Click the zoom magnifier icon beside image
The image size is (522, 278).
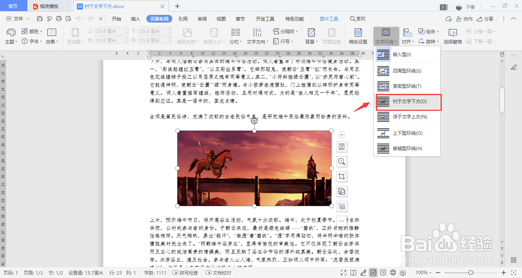(342, 162)
